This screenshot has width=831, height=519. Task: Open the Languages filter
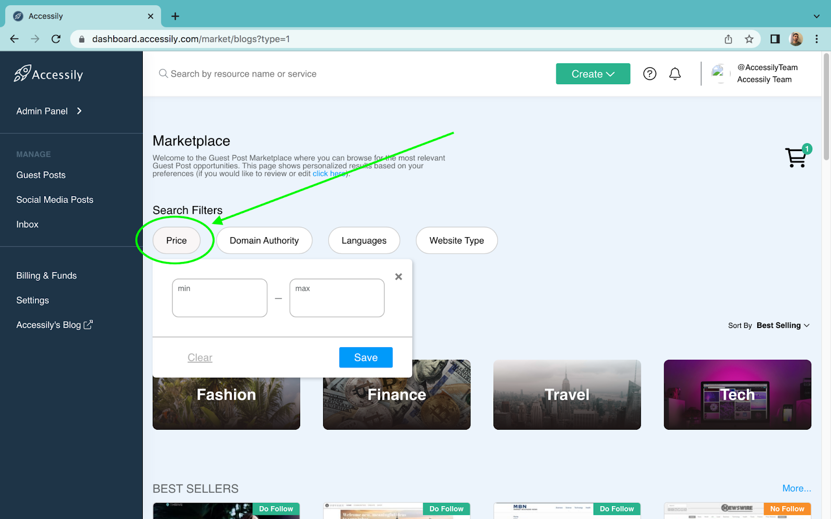tap(364, 240)
